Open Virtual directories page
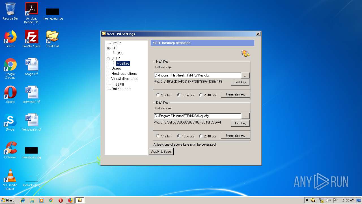 (x=125, y=79)
